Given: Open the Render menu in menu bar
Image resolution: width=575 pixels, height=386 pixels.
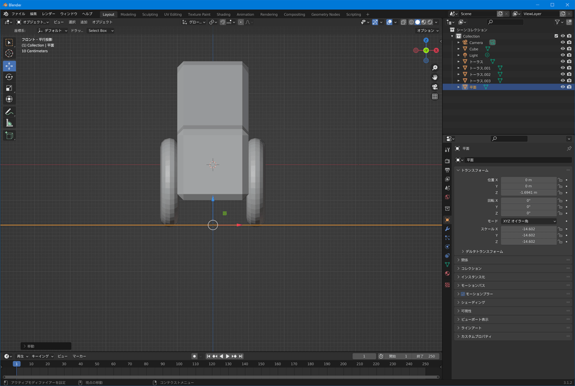Looking at the screenshot, I should tap(49, 13).
